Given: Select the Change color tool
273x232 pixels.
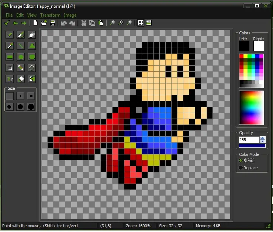Looking at the screenshot, I should [x=32, y=79].
